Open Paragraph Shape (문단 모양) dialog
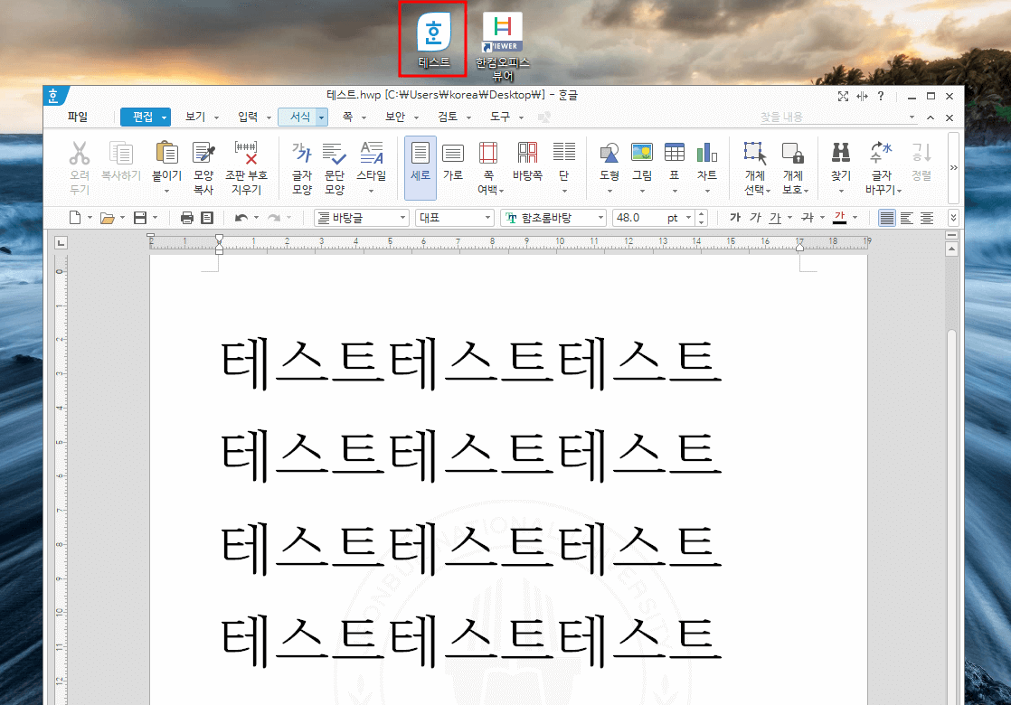The height and width of the screenshot is (705, 1011). point(334,154)
